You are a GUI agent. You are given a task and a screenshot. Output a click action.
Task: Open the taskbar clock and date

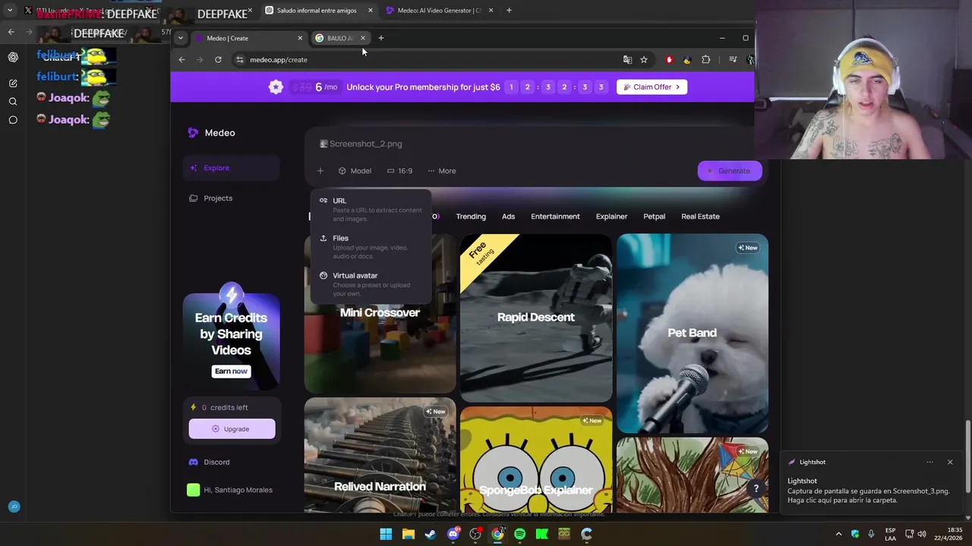pos(948,534)
